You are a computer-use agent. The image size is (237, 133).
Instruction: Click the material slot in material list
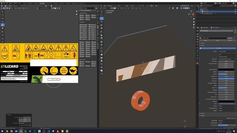(217, 31)
